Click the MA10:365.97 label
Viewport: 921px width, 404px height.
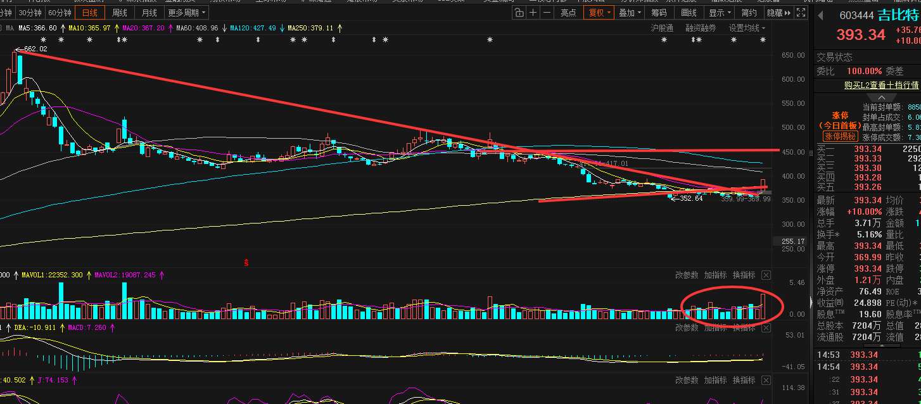coord(89,28)
